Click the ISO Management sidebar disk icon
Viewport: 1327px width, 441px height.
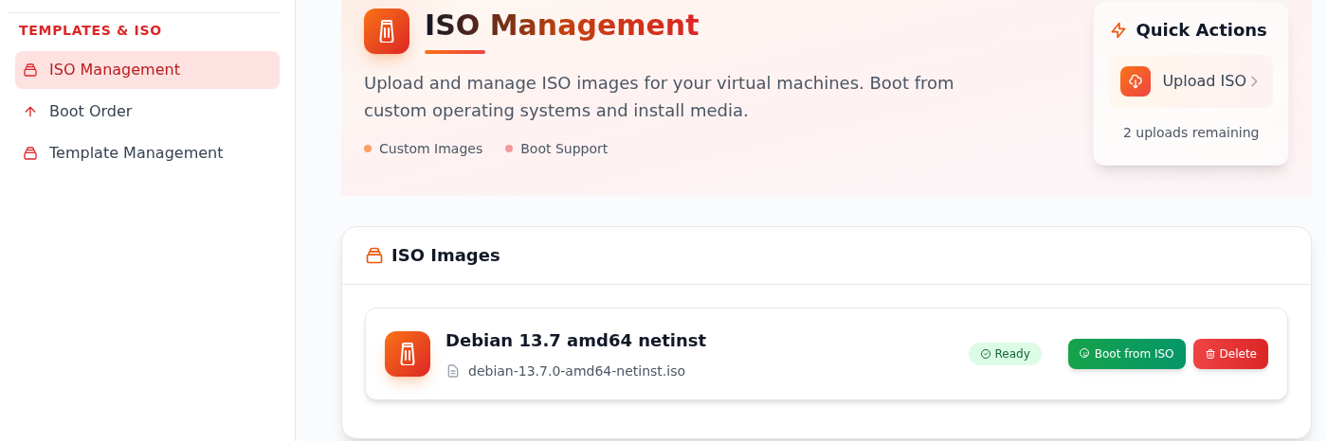click(30, 70)
